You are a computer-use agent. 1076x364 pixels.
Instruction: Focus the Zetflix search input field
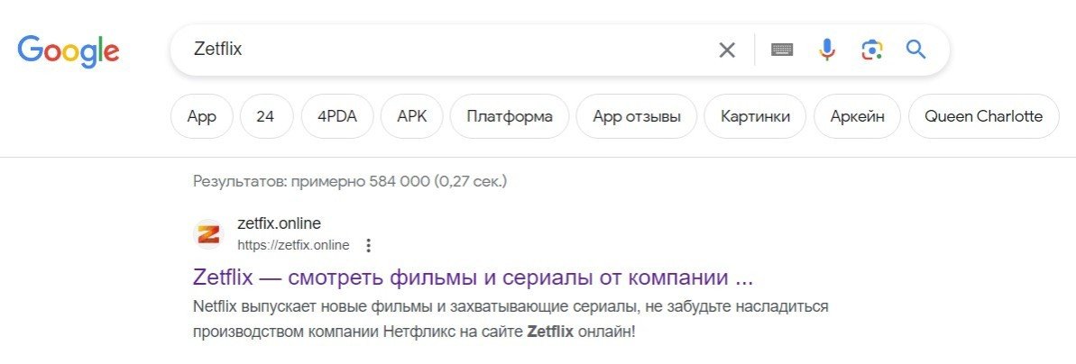tap(446, 50)
